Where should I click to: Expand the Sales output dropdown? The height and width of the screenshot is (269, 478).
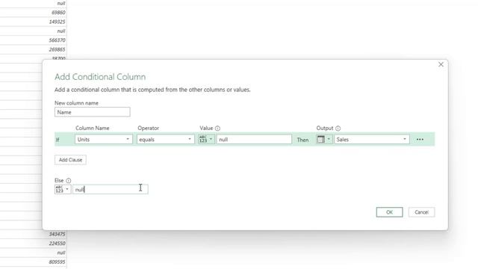(372, 140)
